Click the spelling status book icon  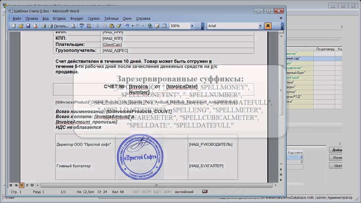click(205, 192)
